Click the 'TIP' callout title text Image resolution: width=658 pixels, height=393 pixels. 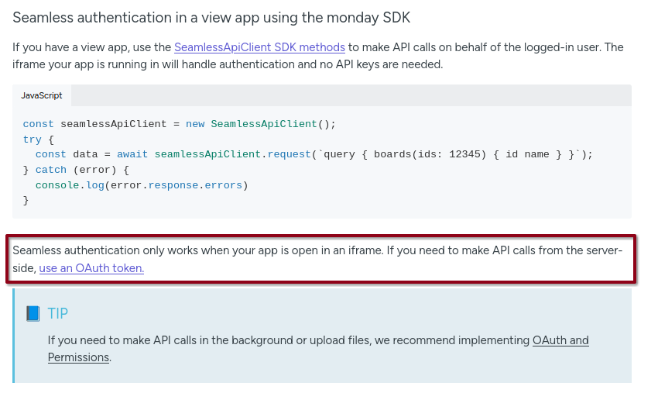click(57, 314)
